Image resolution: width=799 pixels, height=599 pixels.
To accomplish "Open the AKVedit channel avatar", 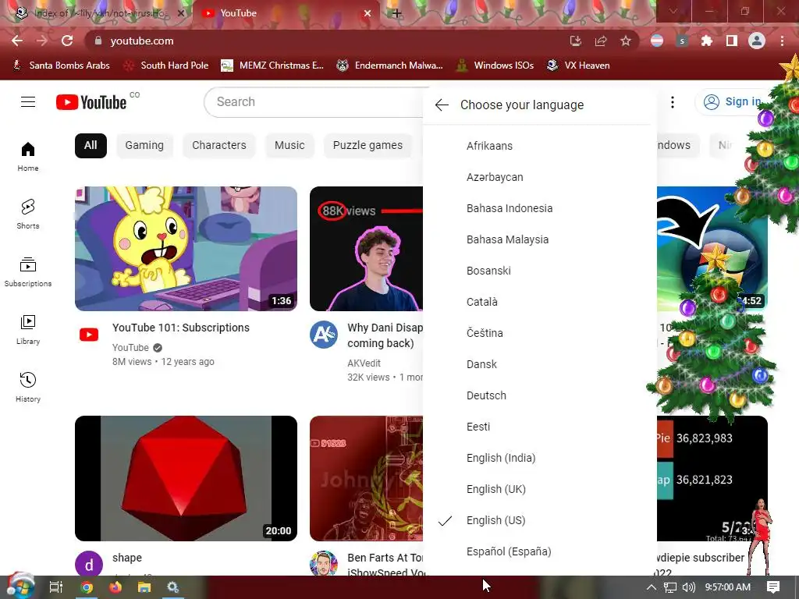I will pyautogui.click(x=324, y=335).
